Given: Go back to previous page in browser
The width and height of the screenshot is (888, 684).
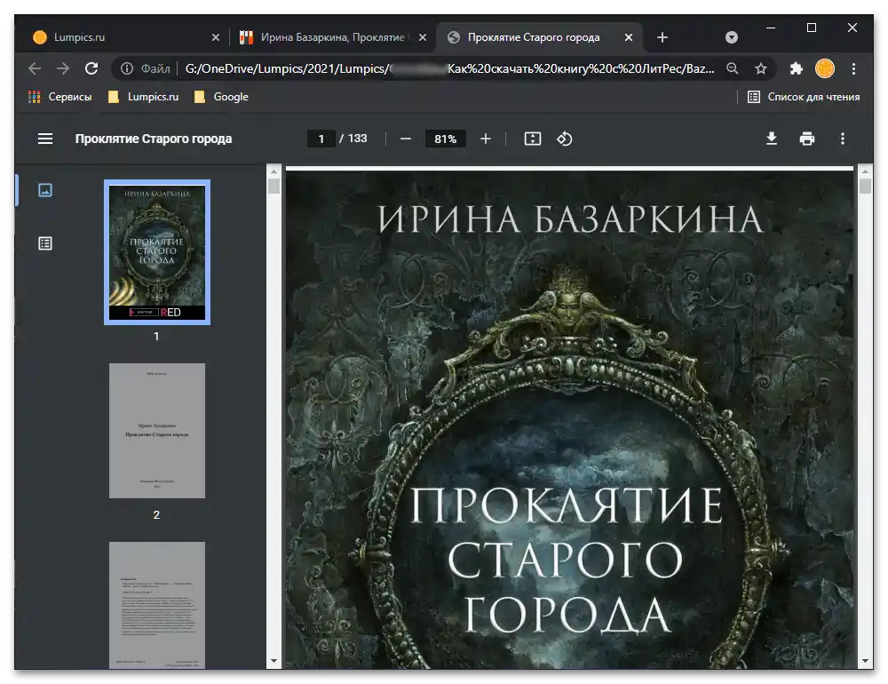Looking at the screenshot, I should (x=35, y=68).
